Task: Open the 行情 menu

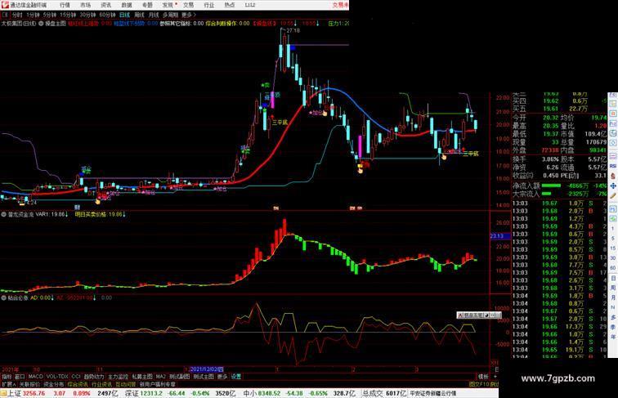Action: point(65,5)
